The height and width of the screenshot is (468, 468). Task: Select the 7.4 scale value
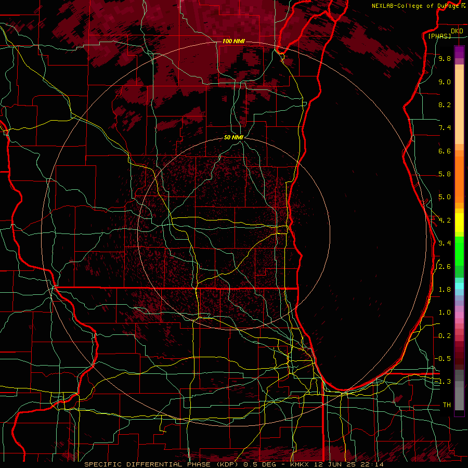point(445,128)
